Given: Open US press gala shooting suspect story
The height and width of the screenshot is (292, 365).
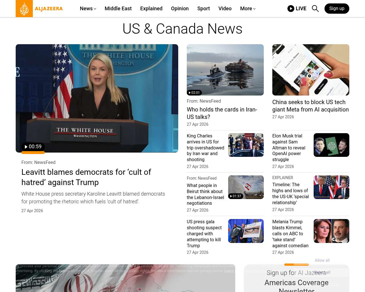Looking at the screenshot, I should point(204,234).
